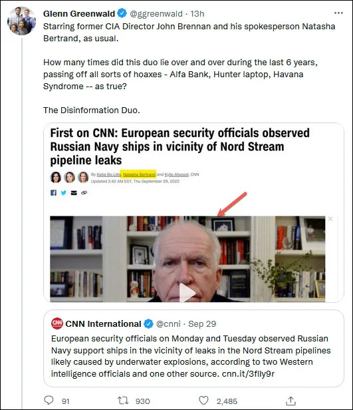
Task: Open the cnn.it/3fIly9r link
Action: pos(248,373)
